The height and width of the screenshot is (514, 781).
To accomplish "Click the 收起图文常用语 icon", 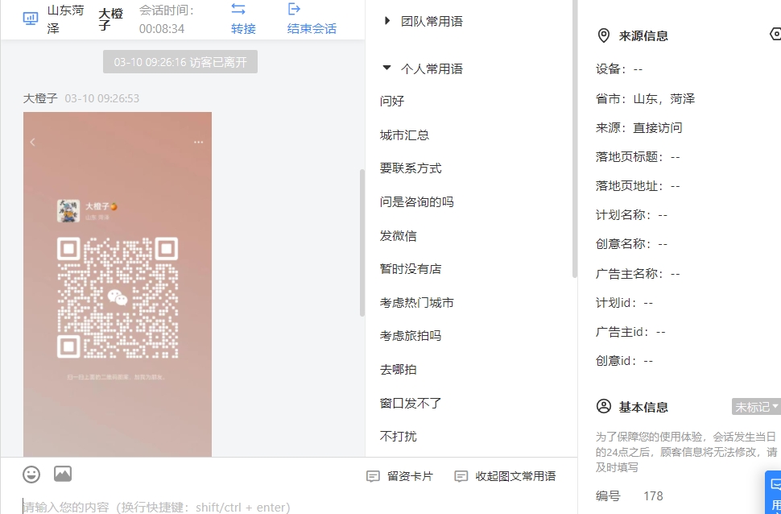I will (x=461, y=477).
